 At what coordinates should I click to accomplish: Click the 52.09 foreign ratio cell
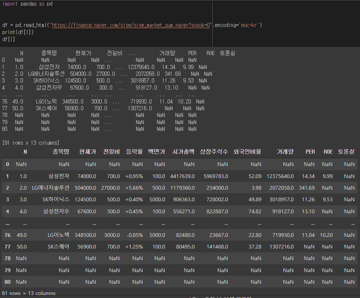255,176
